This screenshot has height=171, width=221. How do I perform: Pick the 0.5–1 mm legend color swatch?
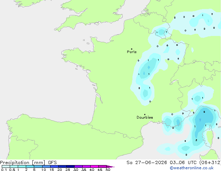14,166
